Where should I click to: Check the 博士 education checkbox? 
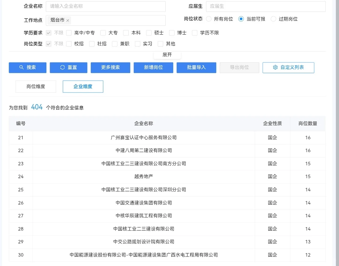point(172,33)
